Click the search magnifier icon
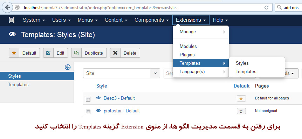302x139 pixels. 279,8
